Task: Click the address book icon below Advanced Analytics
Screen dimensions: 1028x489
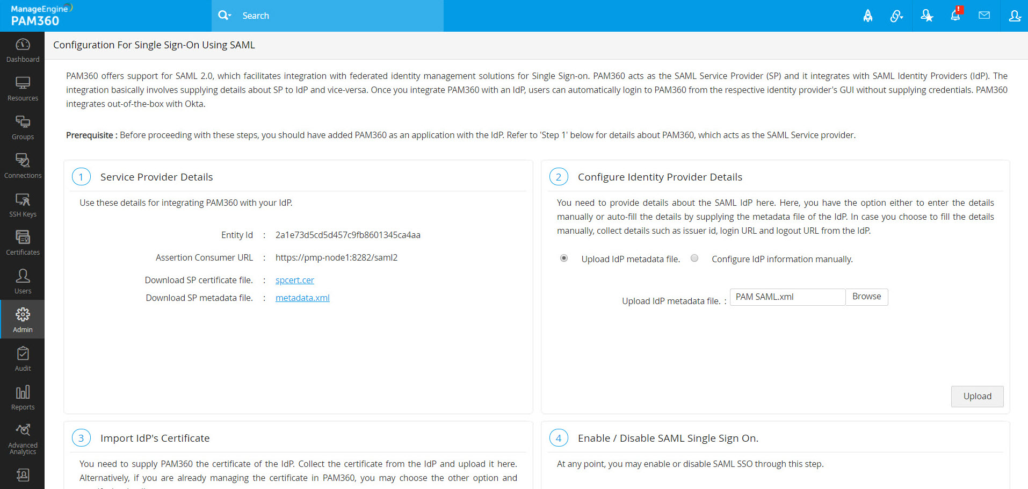Action: click(23, 475)
